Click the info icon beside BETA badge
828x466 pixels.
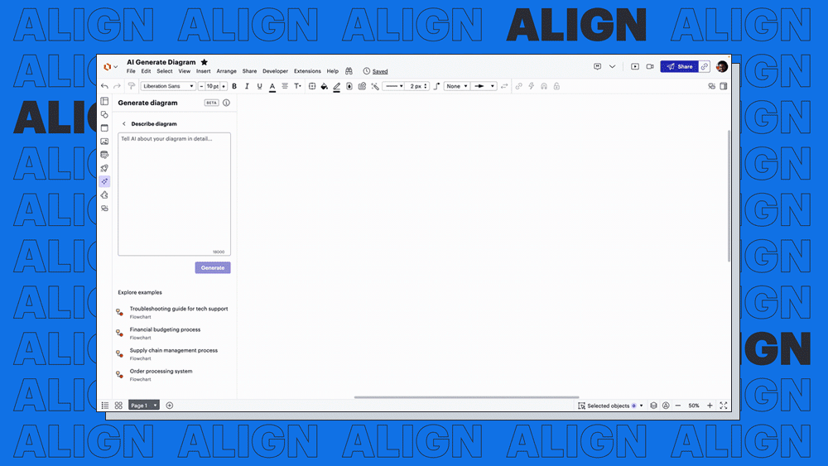pyautogui.click(x=226, y=103)
